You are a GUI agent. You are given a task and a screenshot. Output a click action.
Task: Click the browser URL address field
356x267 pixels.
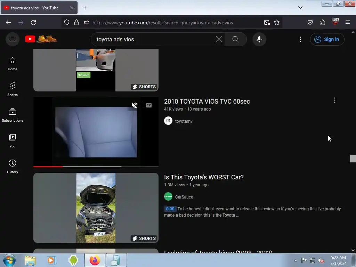tap(163, 23)
